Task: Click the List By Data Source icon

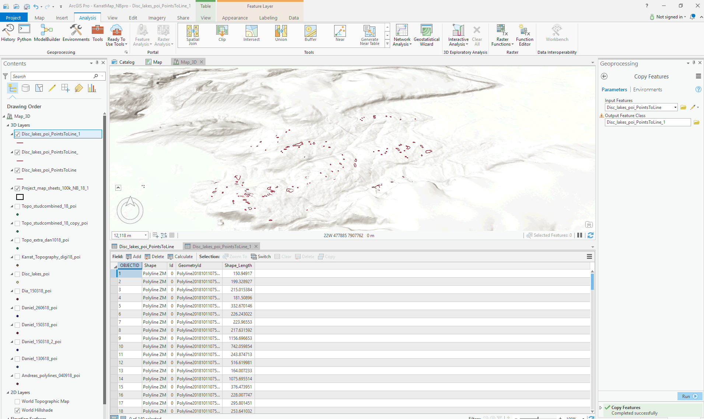Action: pos(26,88)
